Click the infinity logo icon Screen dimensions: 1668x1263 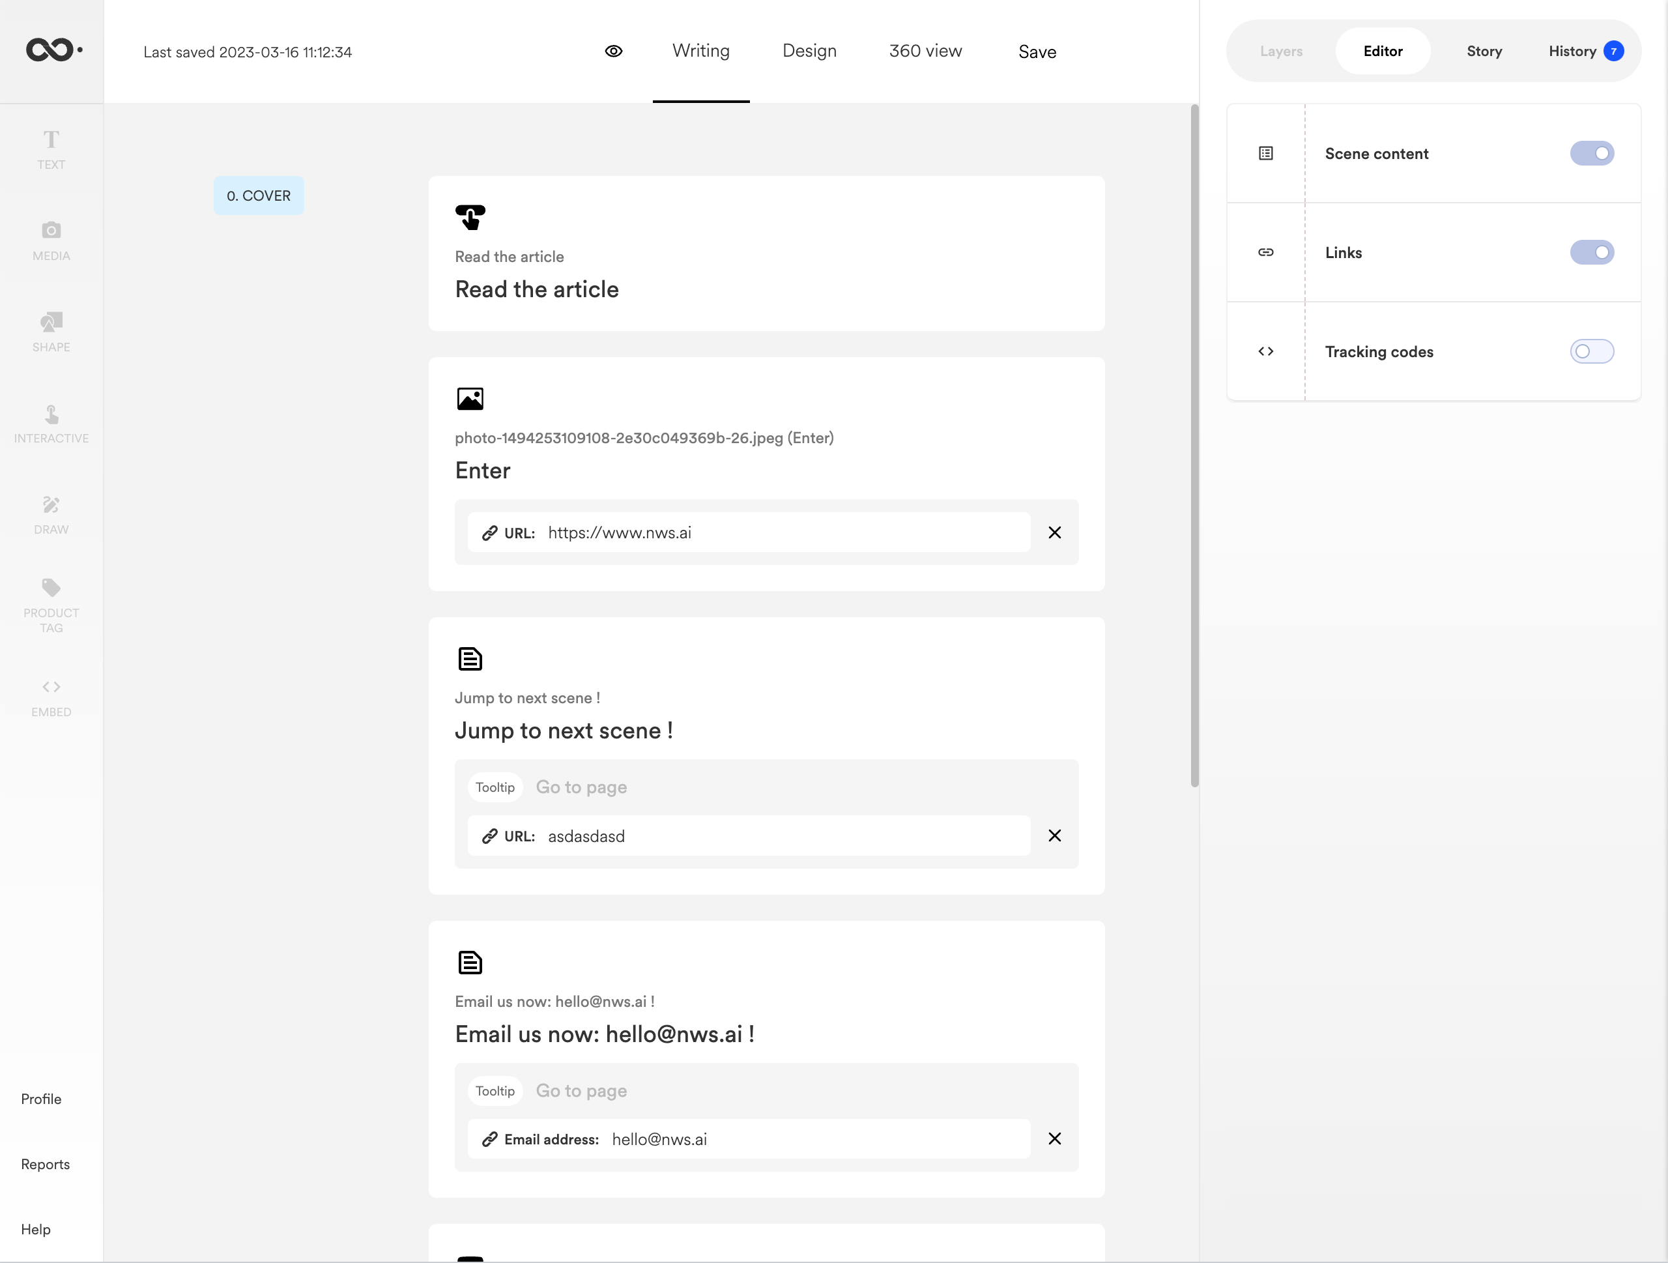[x=53, y=50]
